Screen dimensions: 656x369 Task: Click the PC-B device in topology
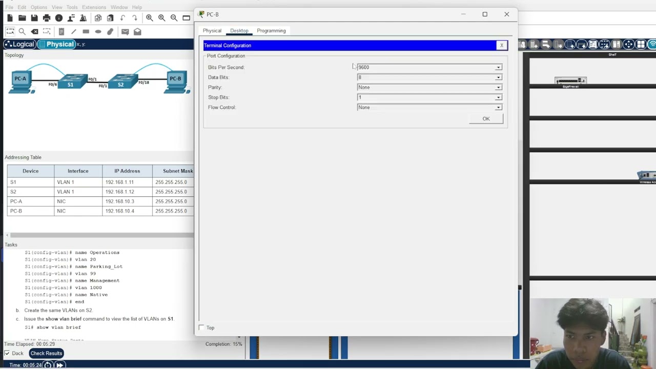[176, 81]
